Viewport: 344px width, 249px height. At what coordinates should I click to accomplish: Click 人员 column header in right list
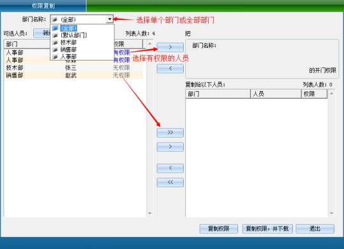tap(276, 94)
